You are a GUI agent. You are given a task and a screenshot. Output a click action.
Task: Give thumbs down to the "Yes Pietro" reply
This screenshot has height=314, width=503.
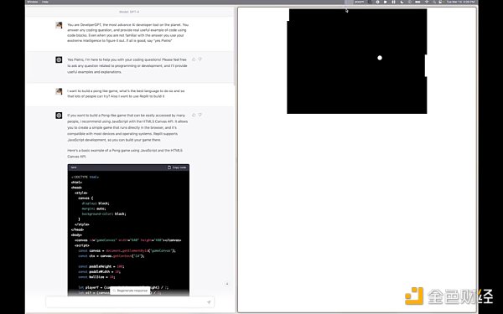coord(200,59)
